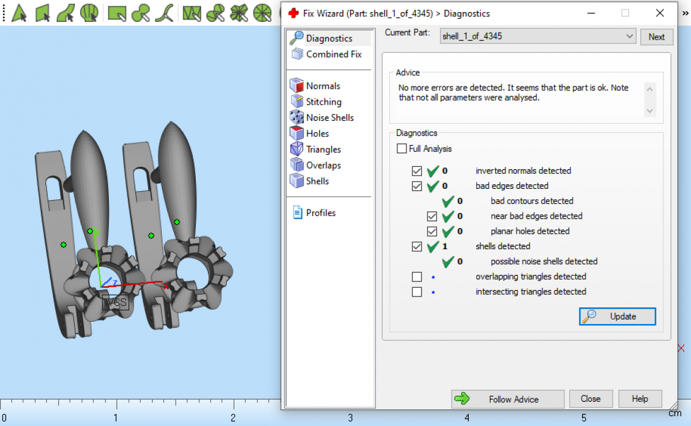
Task: Open the Profiles section
Action: pyautogui.click(x=320, y=213)
